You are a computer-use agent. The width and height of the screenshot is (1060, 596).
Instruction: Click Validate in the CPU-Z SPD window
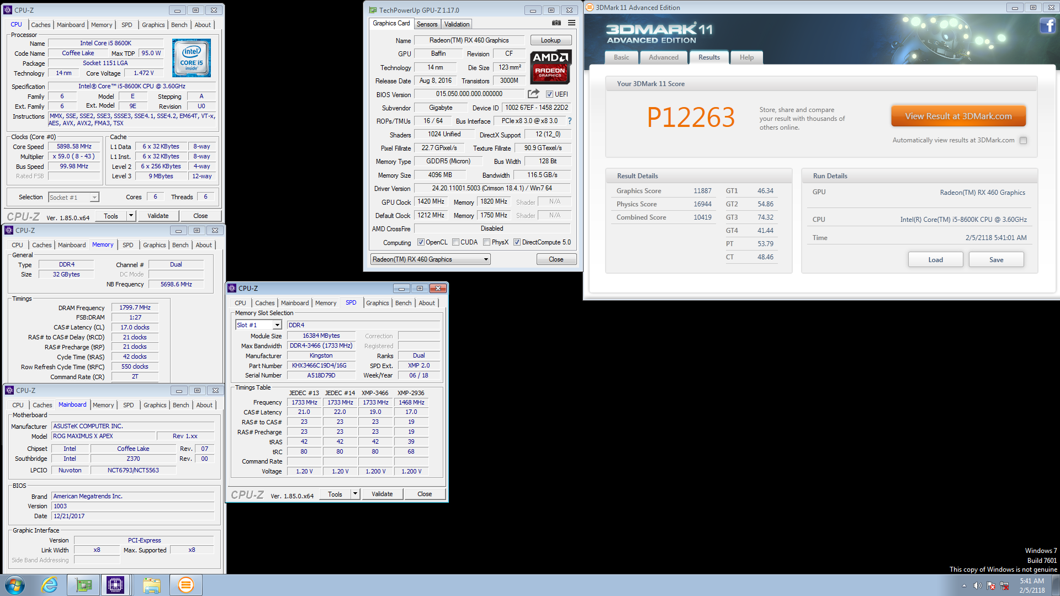(x=382, y=494)
